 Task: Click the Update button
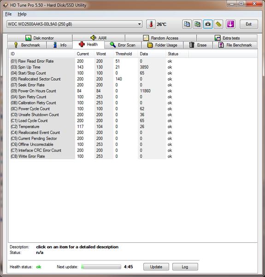(156, 266)
